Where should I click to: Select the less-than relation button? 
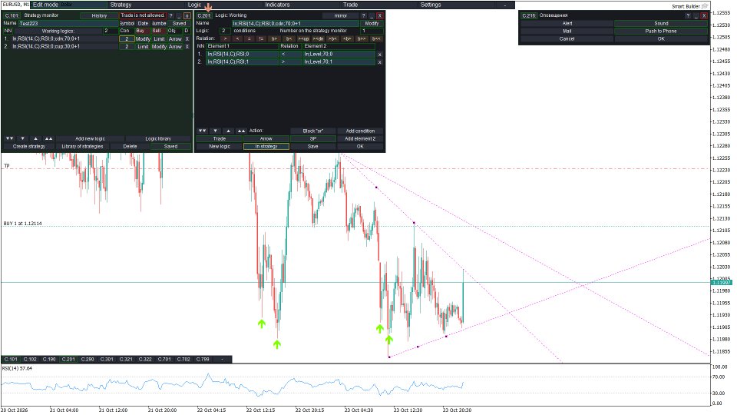237,38
